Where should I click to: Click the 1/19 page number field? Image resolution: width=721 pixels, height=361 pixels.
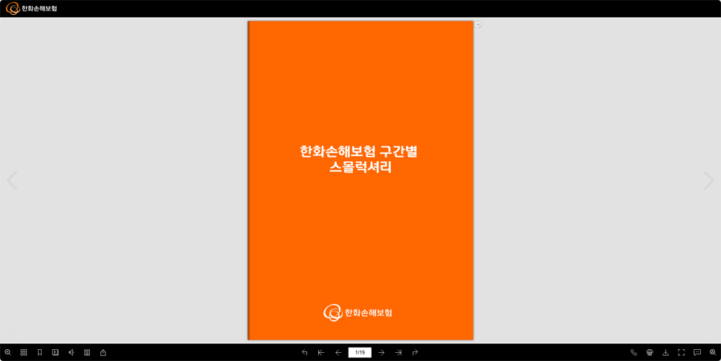pos(360,352)
